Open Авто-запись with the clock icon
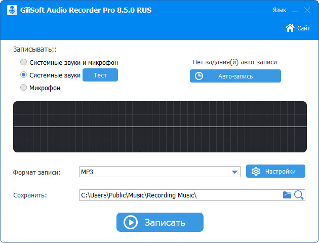 point(199,76)
